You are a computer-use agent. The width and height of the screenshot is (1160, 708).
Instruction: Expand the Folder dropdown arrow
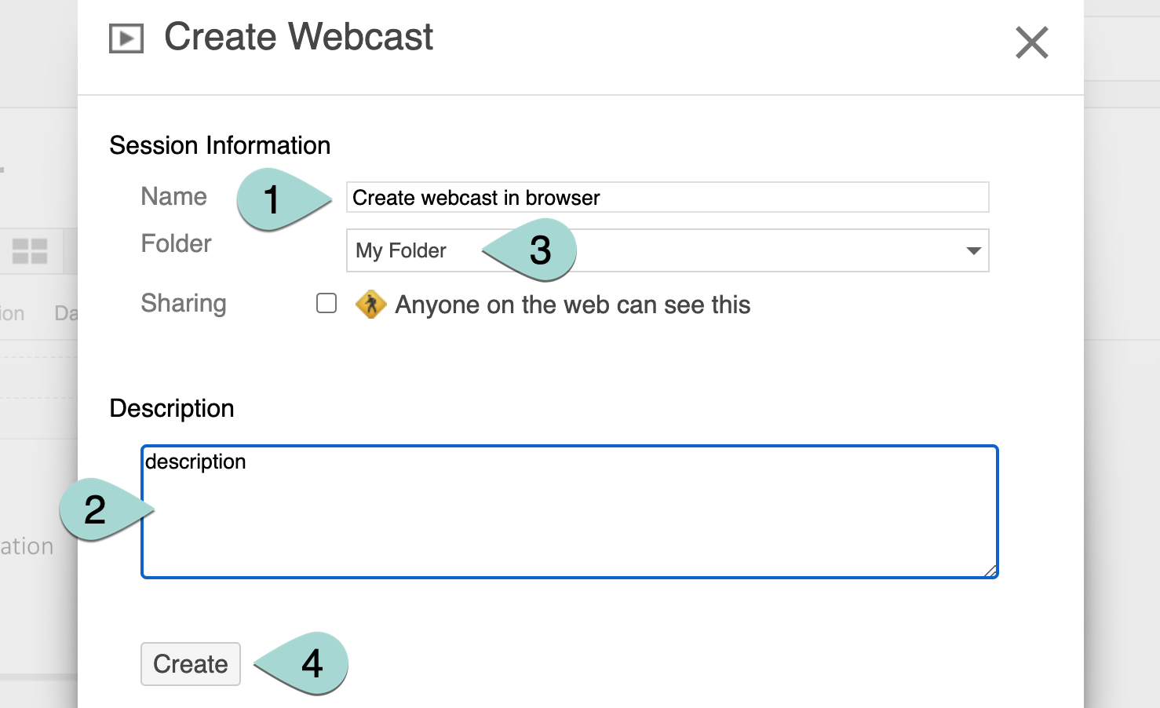(973, 251)
